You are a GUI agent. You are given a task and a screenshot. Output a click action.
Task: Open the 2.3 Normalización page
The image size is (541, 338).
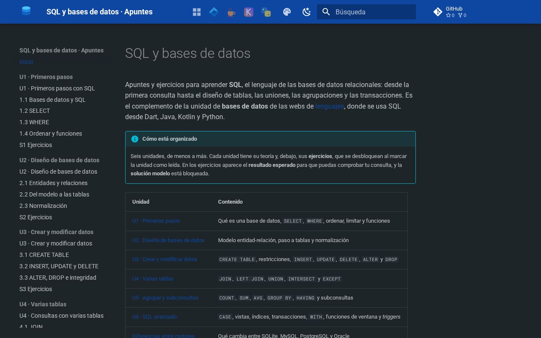tap(43, 206)
